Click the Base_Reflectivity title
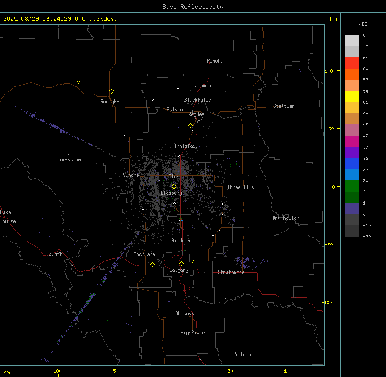Image resolution: width=386 pixels, height=377 pixels. (x=193, y=7)
